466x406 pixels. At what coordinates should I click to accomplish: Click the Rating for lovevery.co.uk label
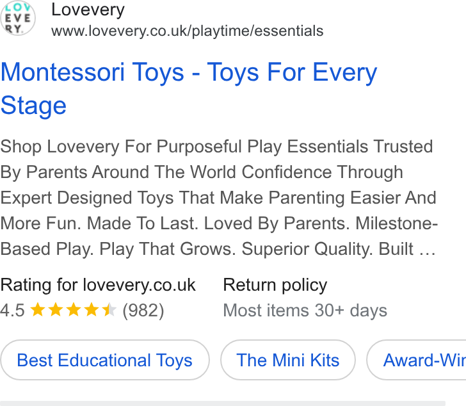[98, 285]
